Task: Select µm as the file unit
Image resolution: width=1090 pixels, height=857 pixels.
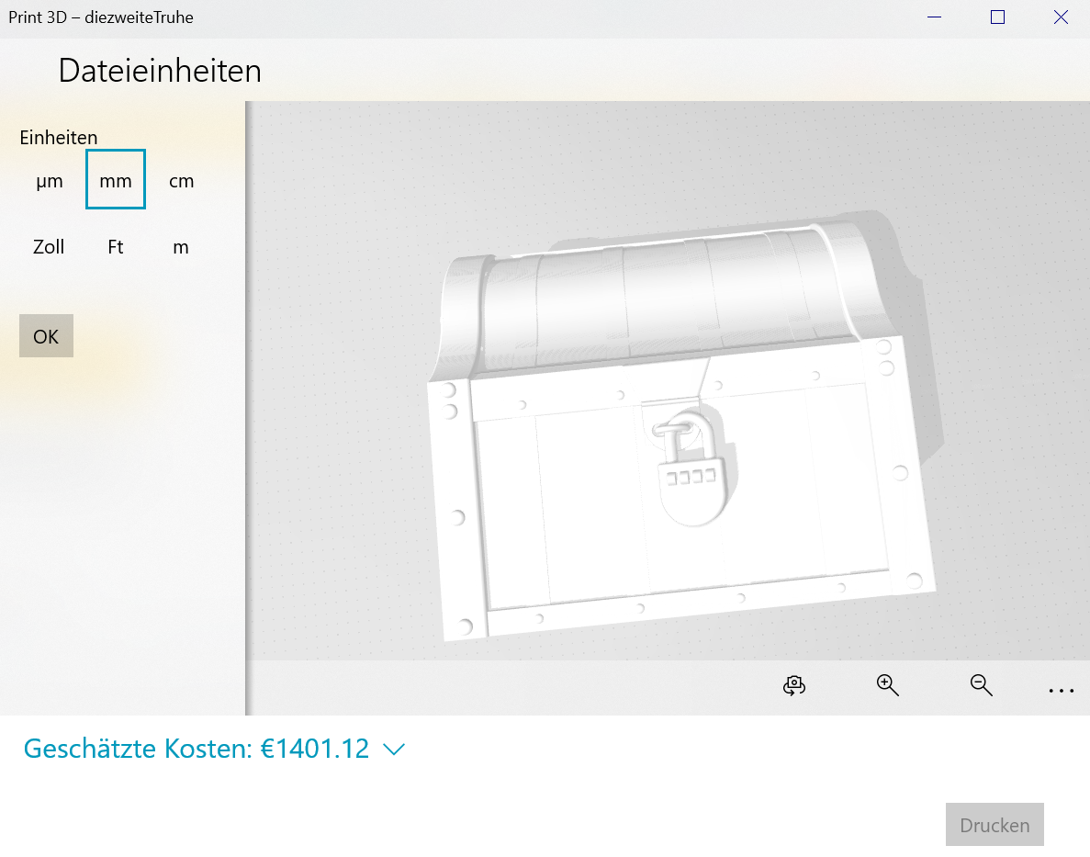Action: coord(50,181)
